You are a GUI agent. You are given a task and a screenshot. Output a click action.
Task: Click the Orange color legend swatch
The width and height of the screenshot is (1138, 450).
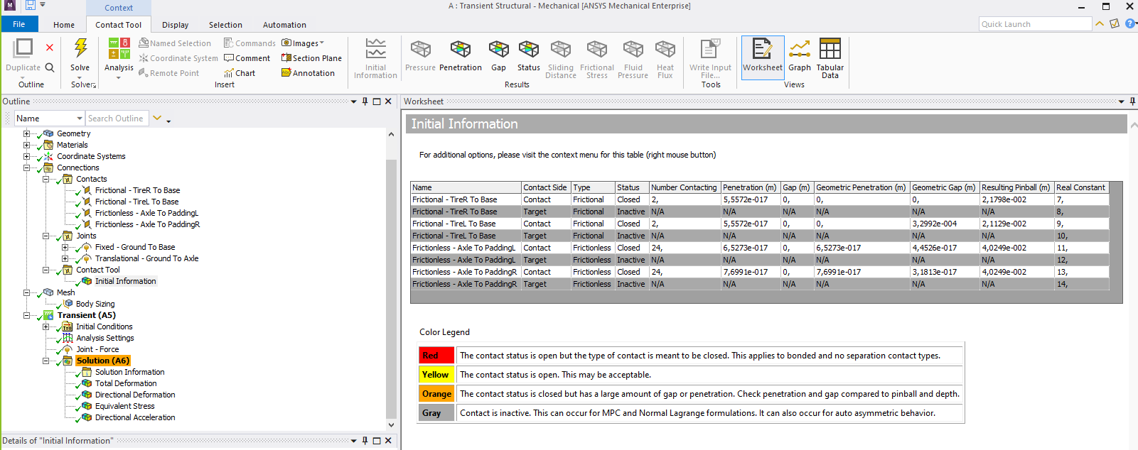(436, 394)
